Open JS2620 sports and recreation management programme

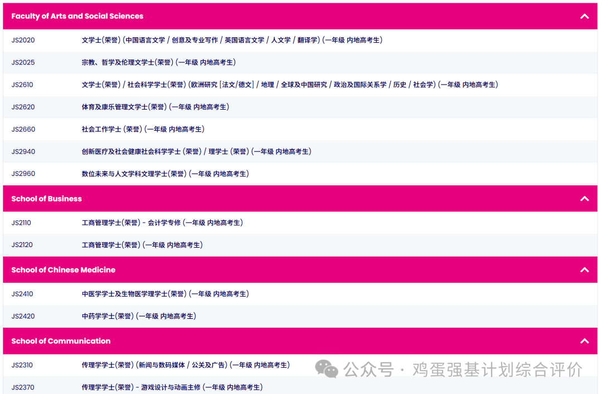(x=155, y=107)
